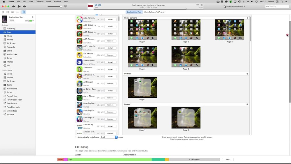
Task: Select Podcasts in the Settings sidebar
Action: [11, 47]
